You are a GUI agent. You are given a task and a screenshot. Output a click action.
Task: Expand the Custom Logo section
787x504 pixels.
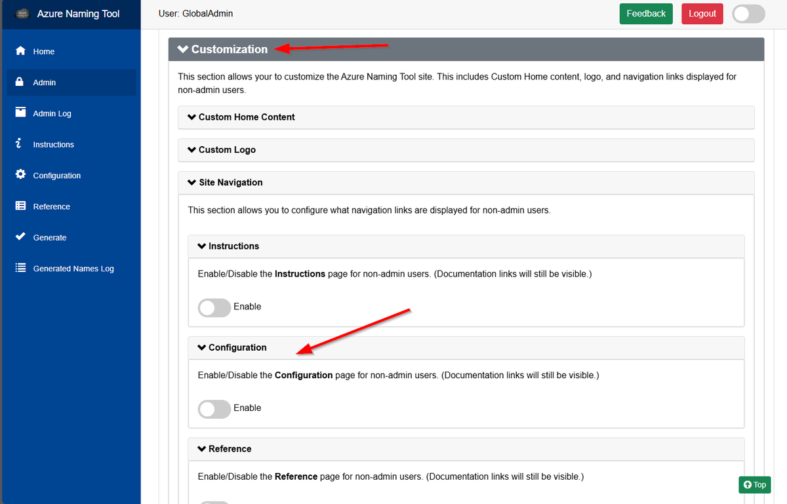[466, 150]
